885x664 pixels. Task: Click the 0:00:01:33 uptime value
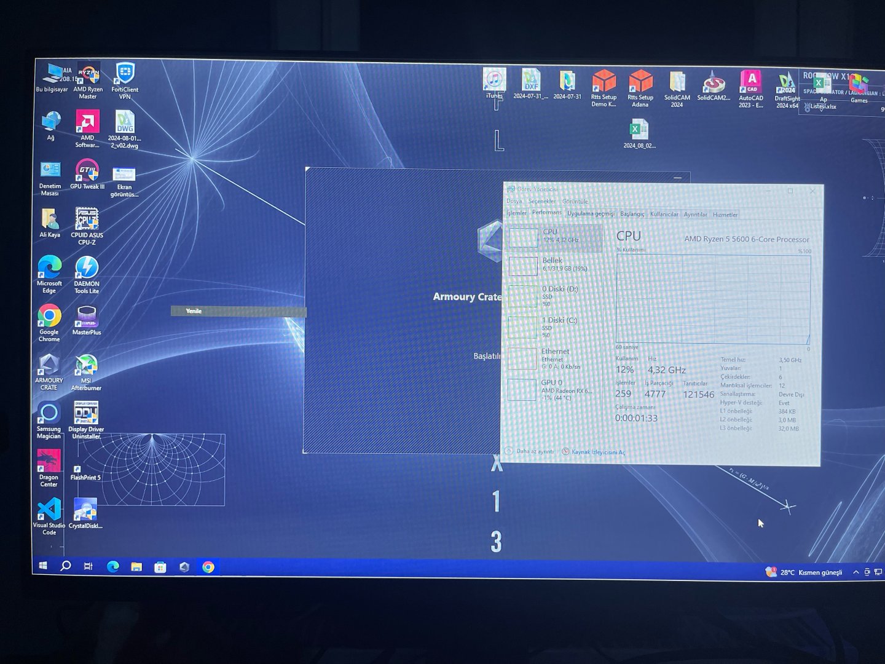pyautogui.click(x=636, y=418)
